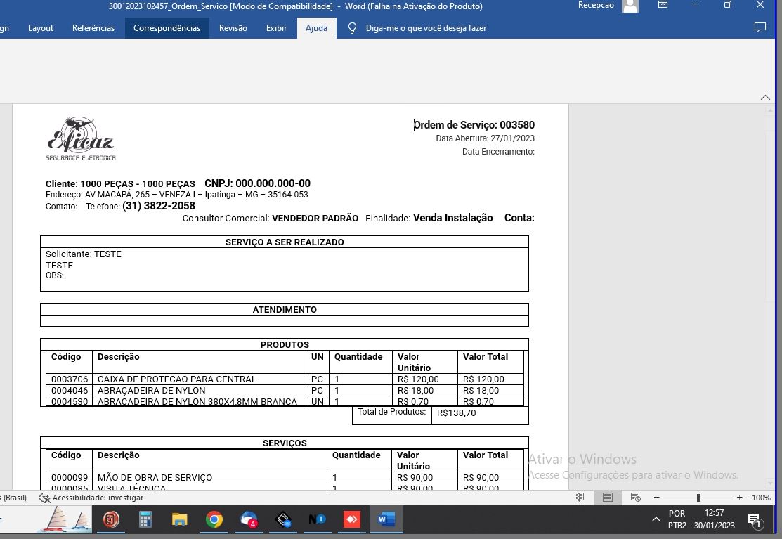Switch to Web Layout view
782x539 pixels.
635,497
